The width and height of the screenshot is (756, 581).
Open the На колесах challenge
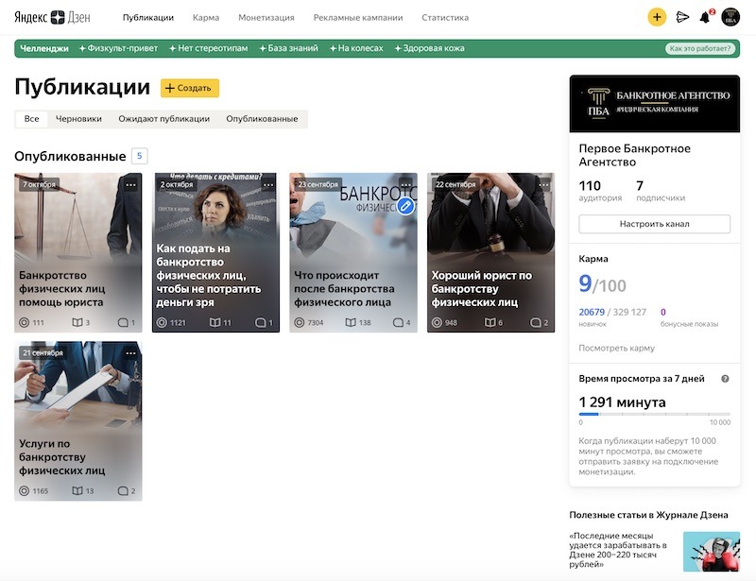click(x=356, y=48)
